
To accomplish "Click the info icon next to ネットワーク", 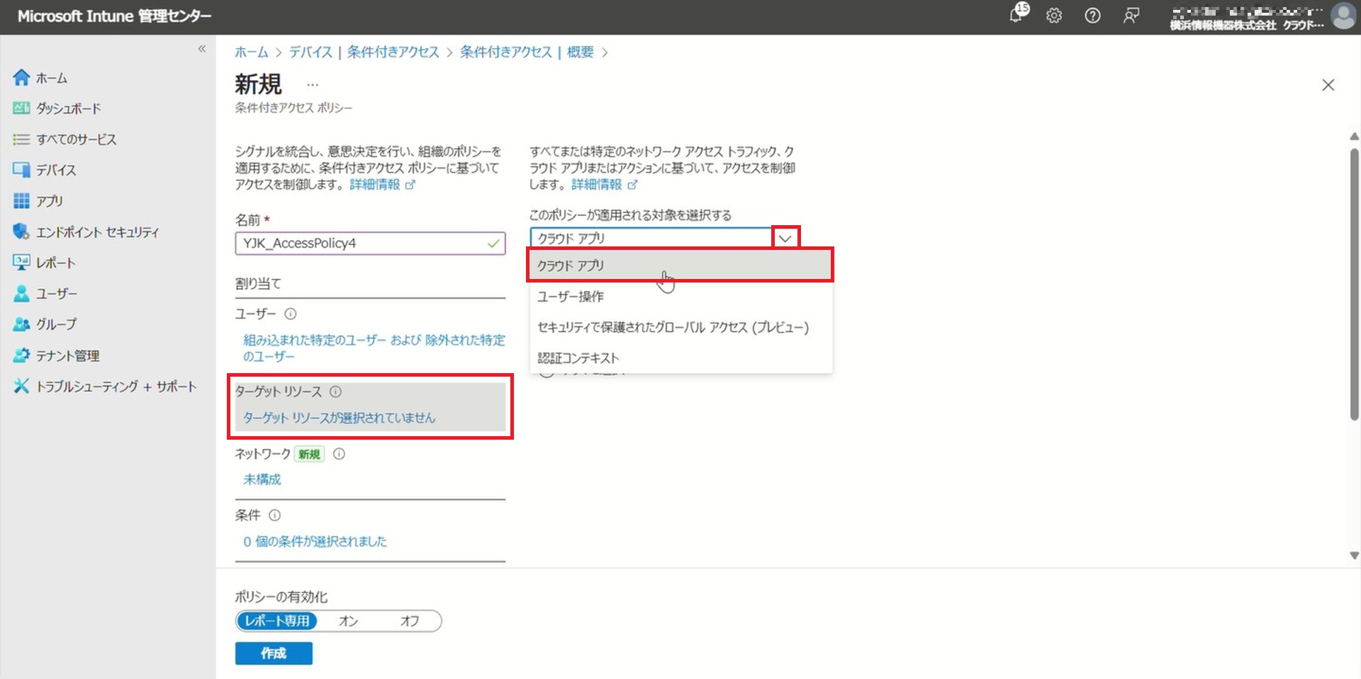I will 339,454.
